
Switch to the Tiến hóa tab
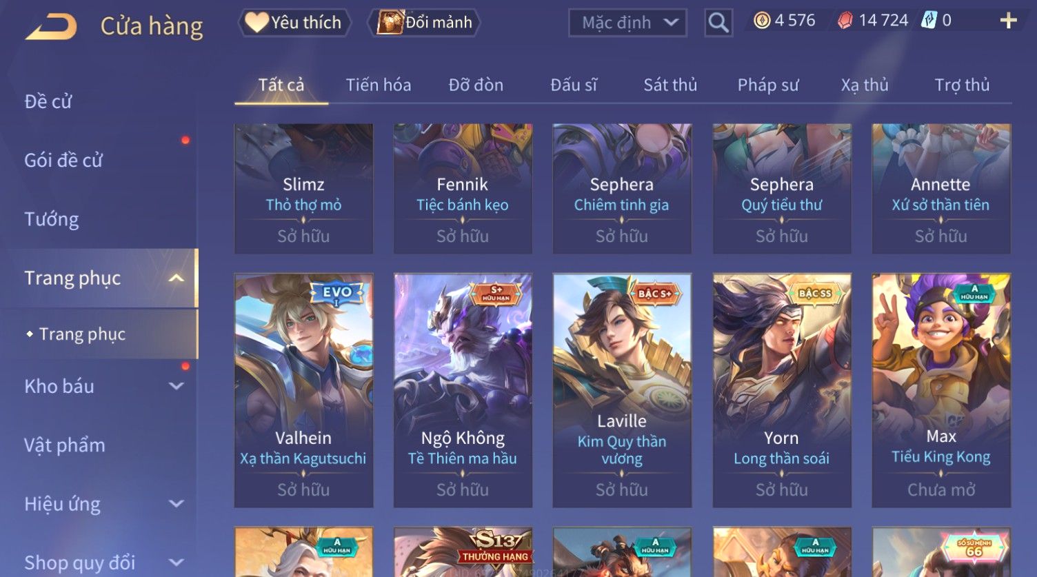379,85
